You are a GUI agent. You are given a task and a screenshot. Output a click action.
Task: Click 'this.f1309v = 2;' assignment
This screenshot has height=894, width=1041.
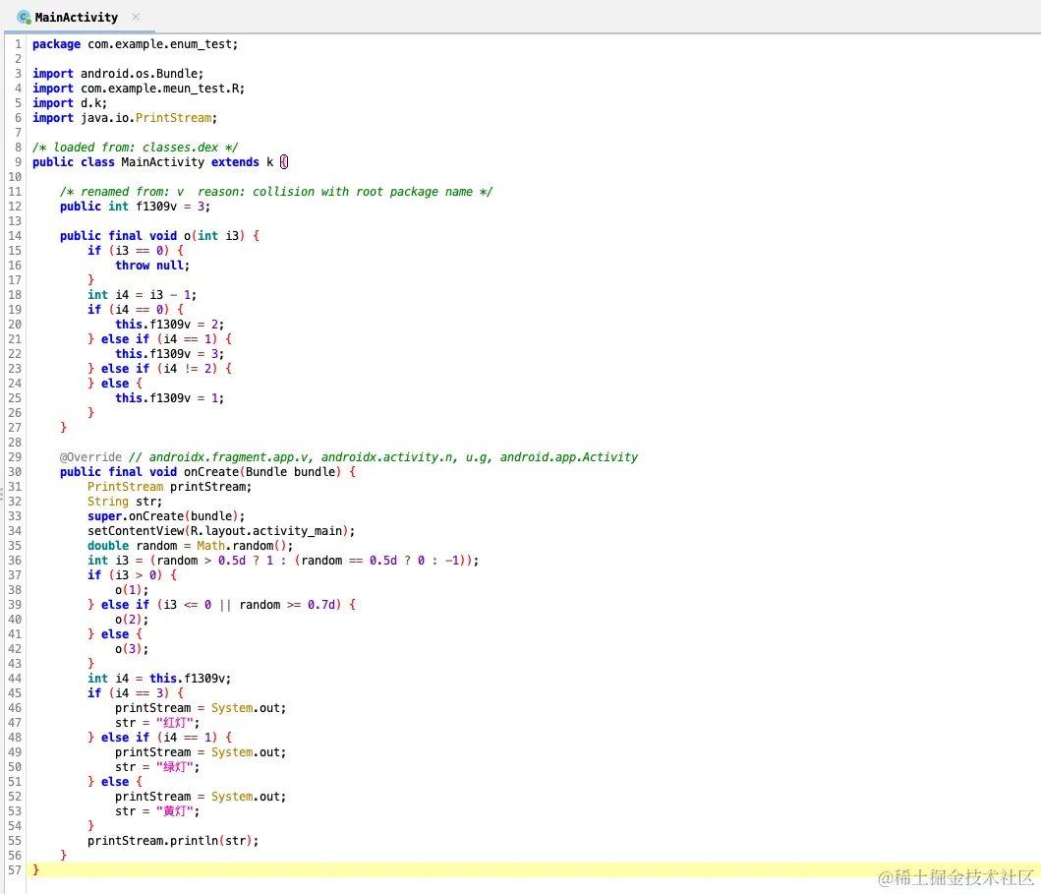pyautogui.click(x=169, y=325)
